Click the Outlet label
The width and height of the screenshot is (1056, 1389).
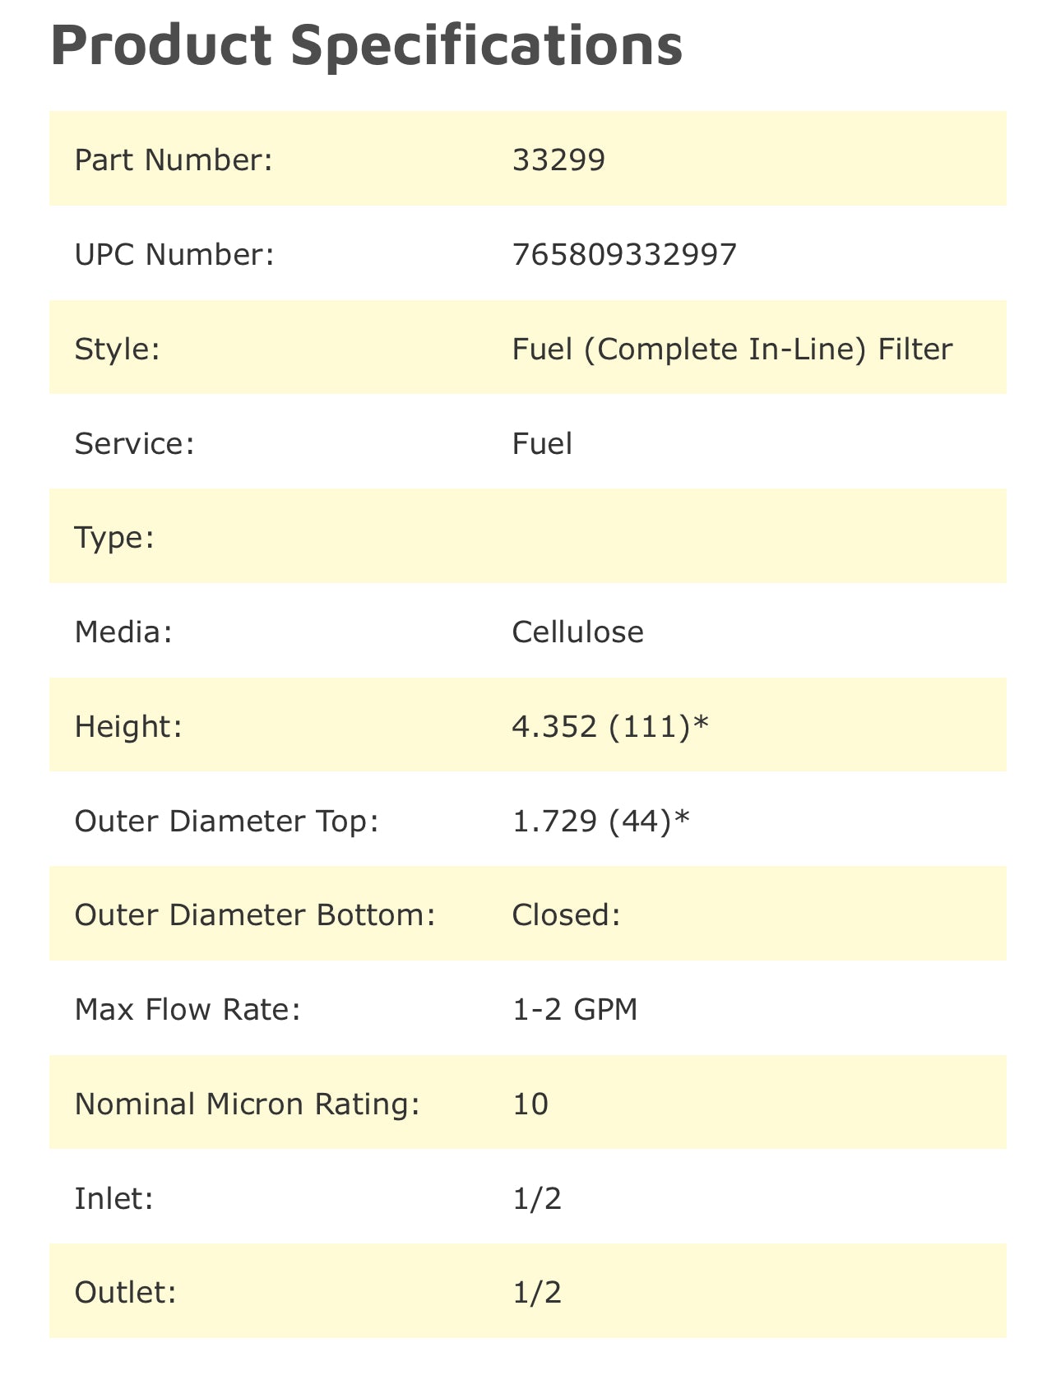[125, 1292]
